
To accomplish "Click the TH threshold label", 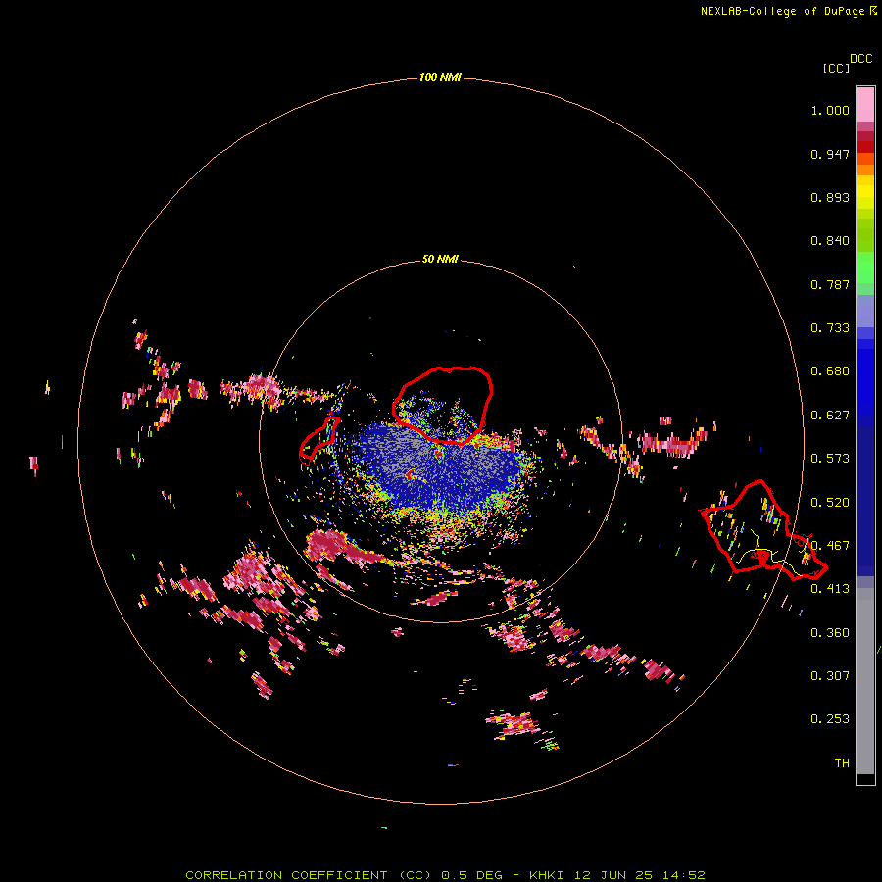I will [842, 763].
